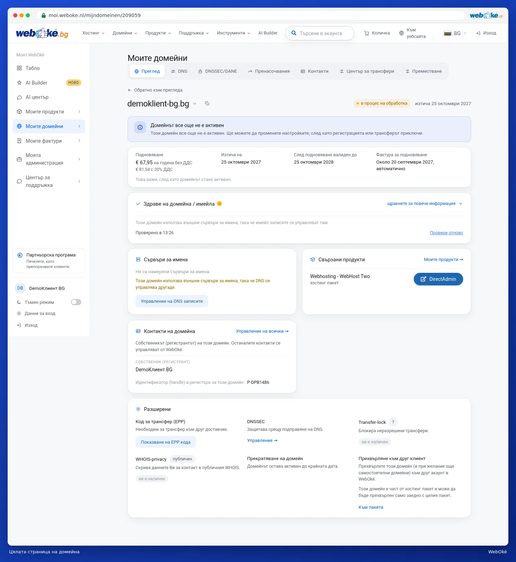The image size is (516, 562).
Task: Click the Партньорска програма euro icon
Action: coord(20,255)
